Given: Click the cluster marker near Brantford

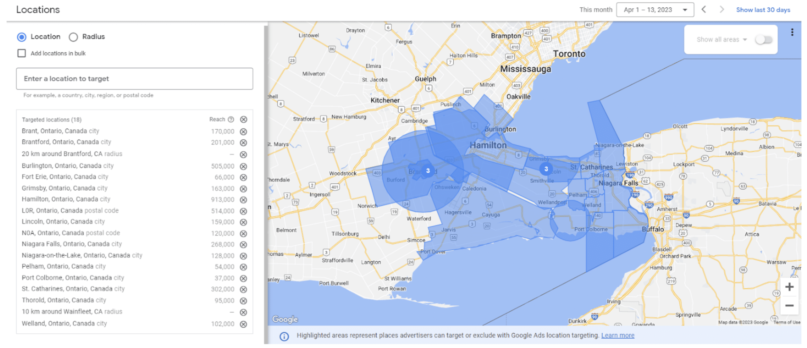Looking at the screenshot, I should (x=428, y=171).
